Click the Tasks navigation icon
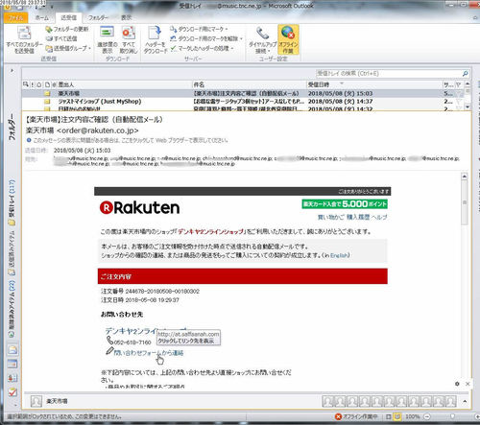This screenshot has width=480, height=425. pos(12,392)
